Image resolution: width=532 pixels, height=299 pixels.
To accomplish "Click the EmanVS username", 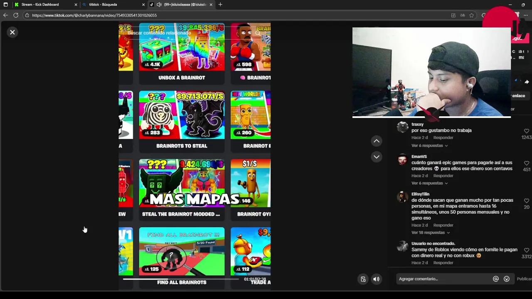I will click(419, 157).
